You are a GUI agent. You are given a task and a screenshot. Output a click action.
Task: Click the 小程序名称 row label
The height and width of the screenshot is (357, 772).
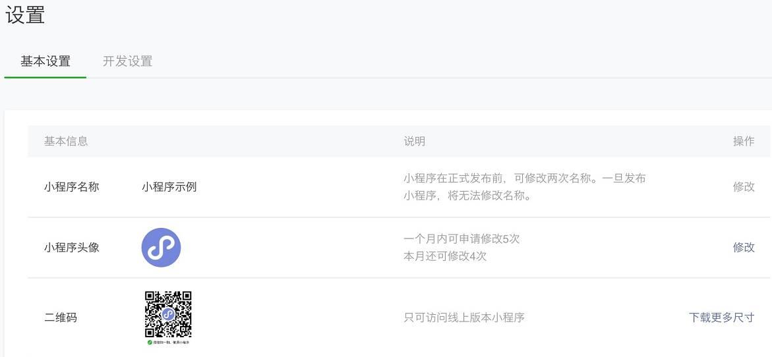pyautogui.click(x=72, y=186)
